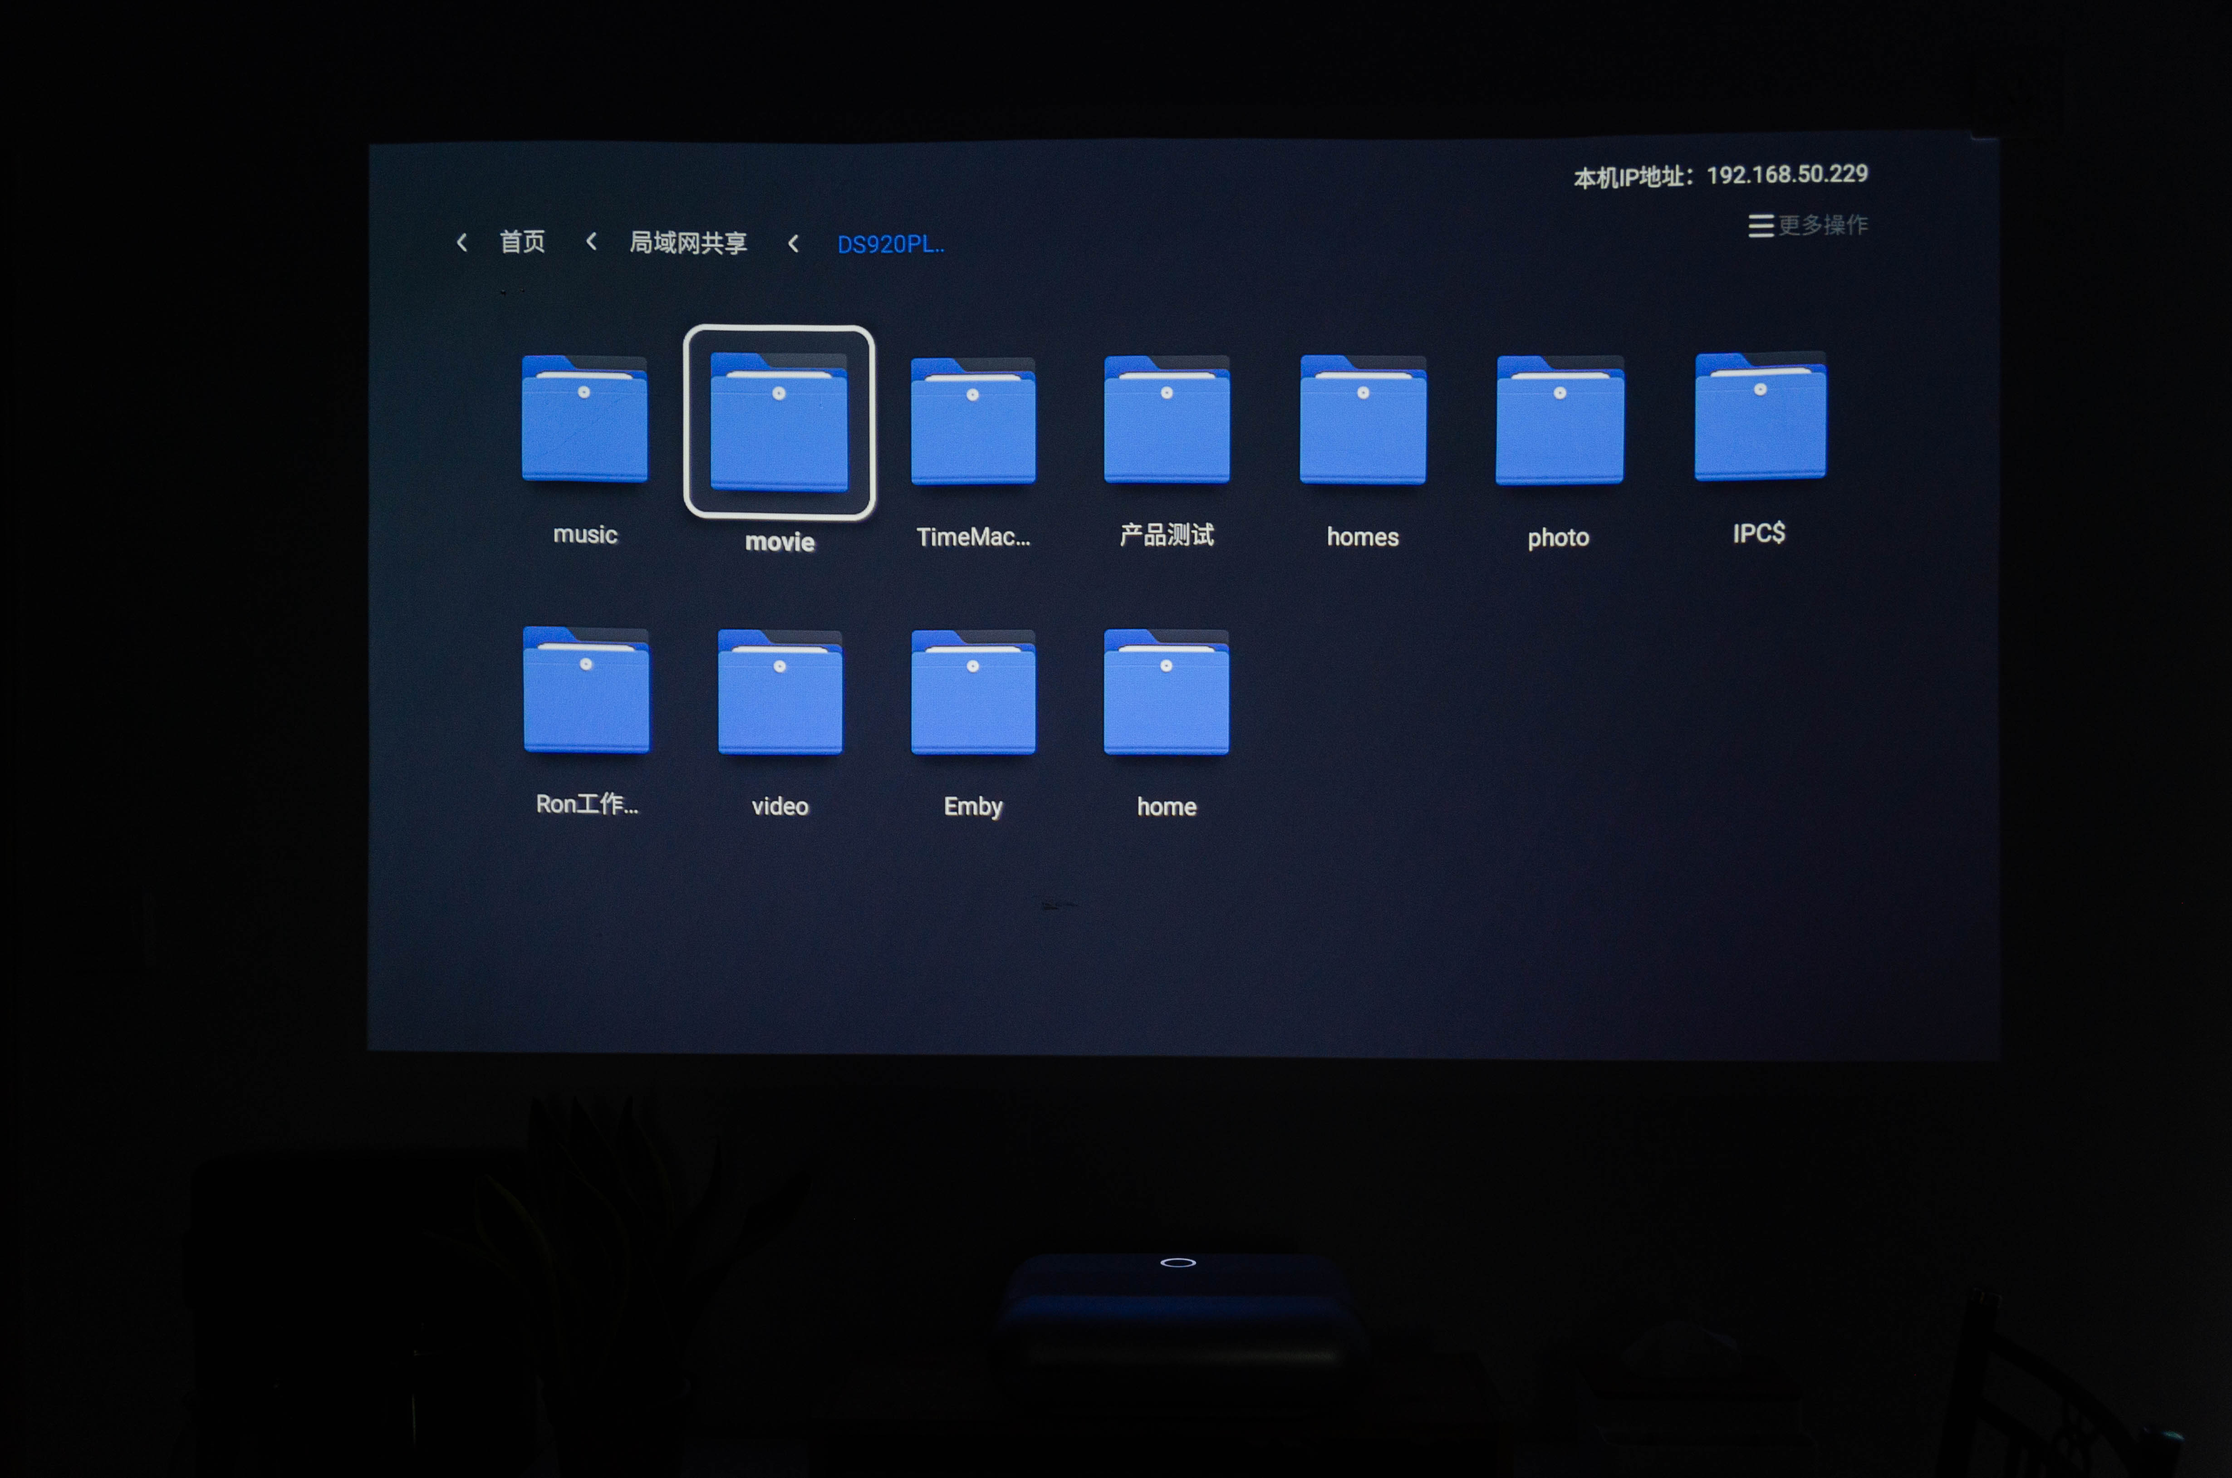Select the DS920PL.. breadcrumb

pos(891,244)
